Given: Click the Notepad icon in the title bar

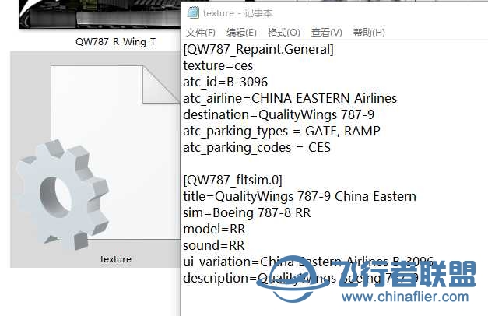Looking at the screenshot, I should click(x=193, y=12).
